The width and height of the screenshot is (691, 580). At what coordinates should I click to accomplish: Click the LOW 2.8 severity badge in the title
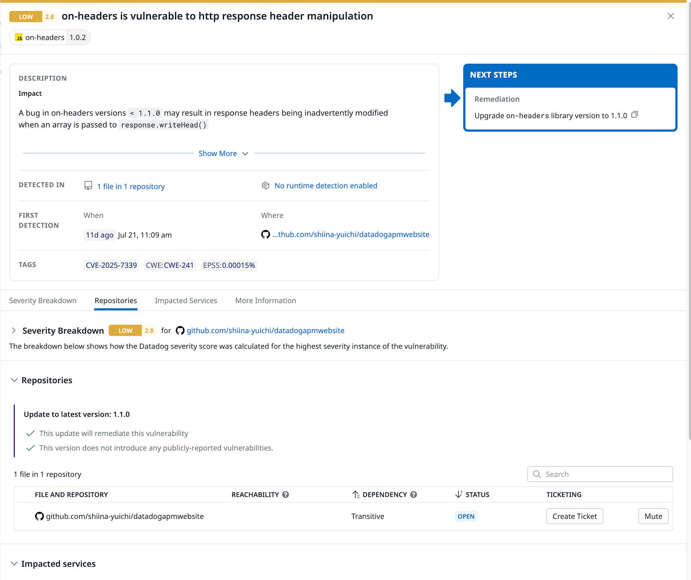coord(33,17)
